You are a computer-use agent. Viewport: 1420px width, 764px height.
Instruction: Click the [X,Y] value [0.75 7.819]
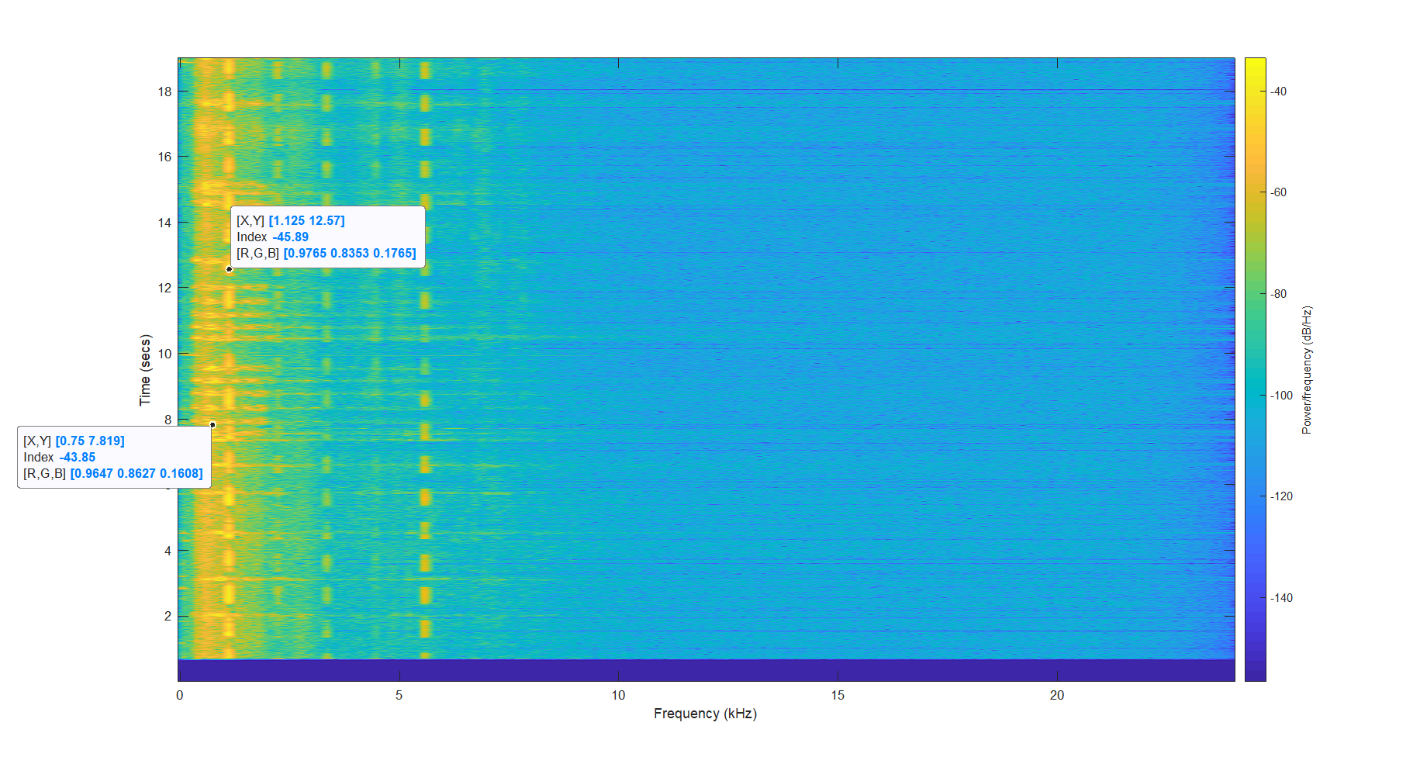click(x=90, y=441)
